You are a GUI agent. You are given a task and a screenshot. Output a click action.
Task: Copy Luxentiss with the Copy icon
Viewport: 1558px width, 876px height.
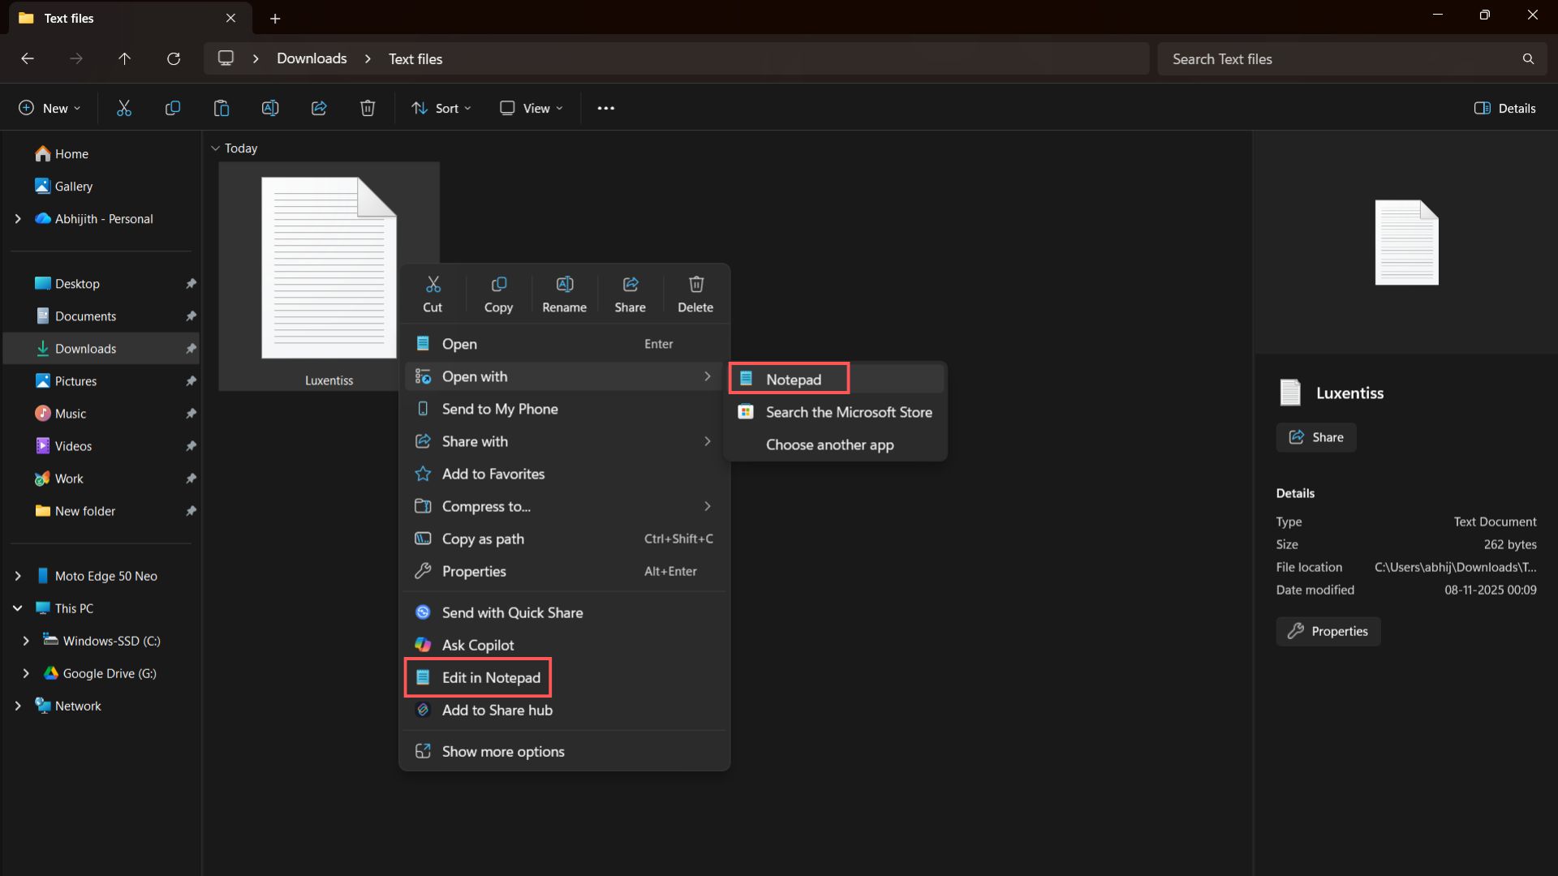pyautogui.click(x=498, y=292)
